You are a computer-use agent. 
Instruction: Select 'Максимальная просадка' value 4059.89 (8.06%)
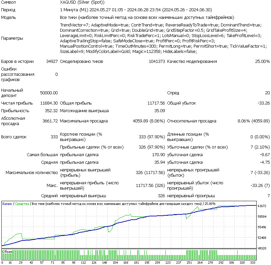coord(149,121)
